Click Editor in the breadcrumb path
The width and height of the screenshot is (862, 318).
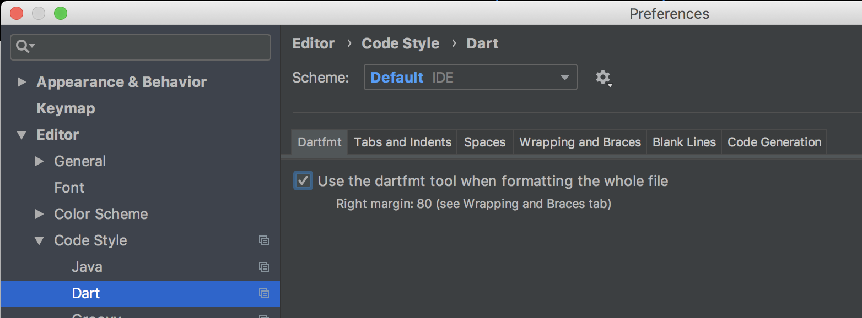click(313, 43)
